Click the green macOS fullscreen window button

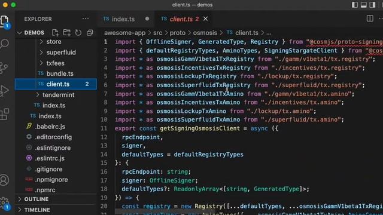[x=13, y=5]
